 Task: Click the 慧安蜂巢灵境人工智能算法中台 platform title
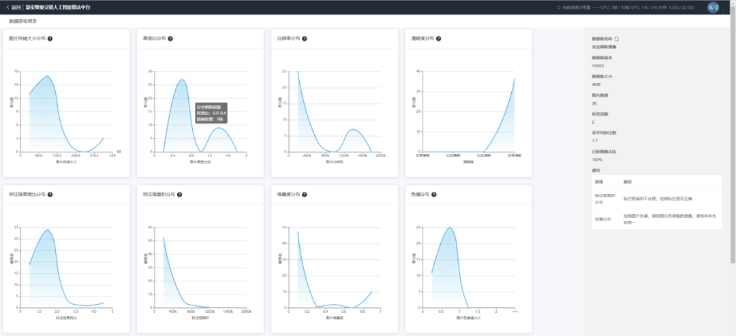[x=57, y=7]
